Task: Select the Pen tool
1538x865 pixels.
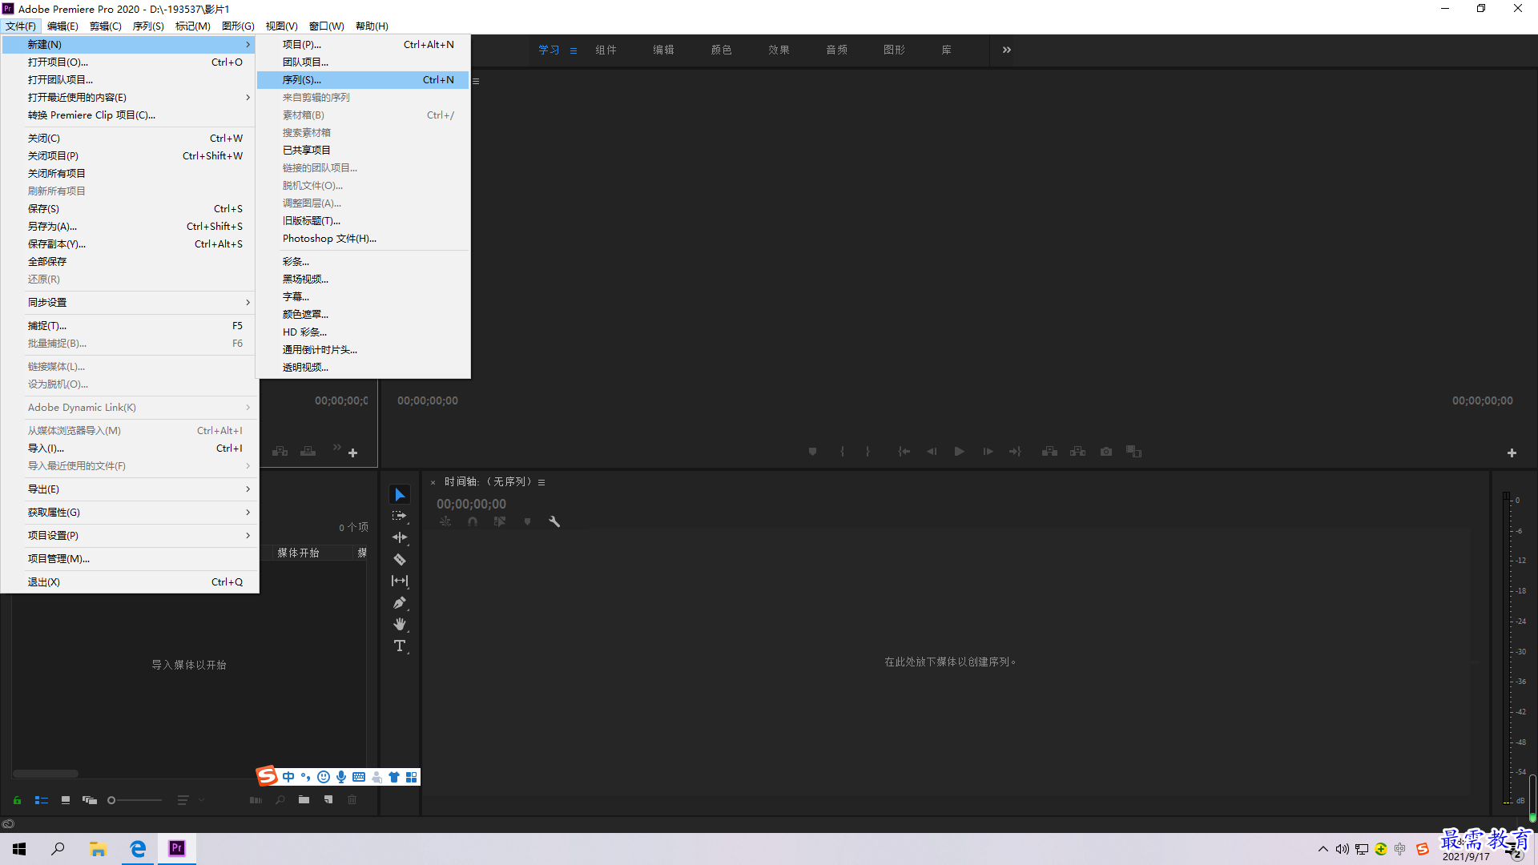Action: (x=400, y=602)
